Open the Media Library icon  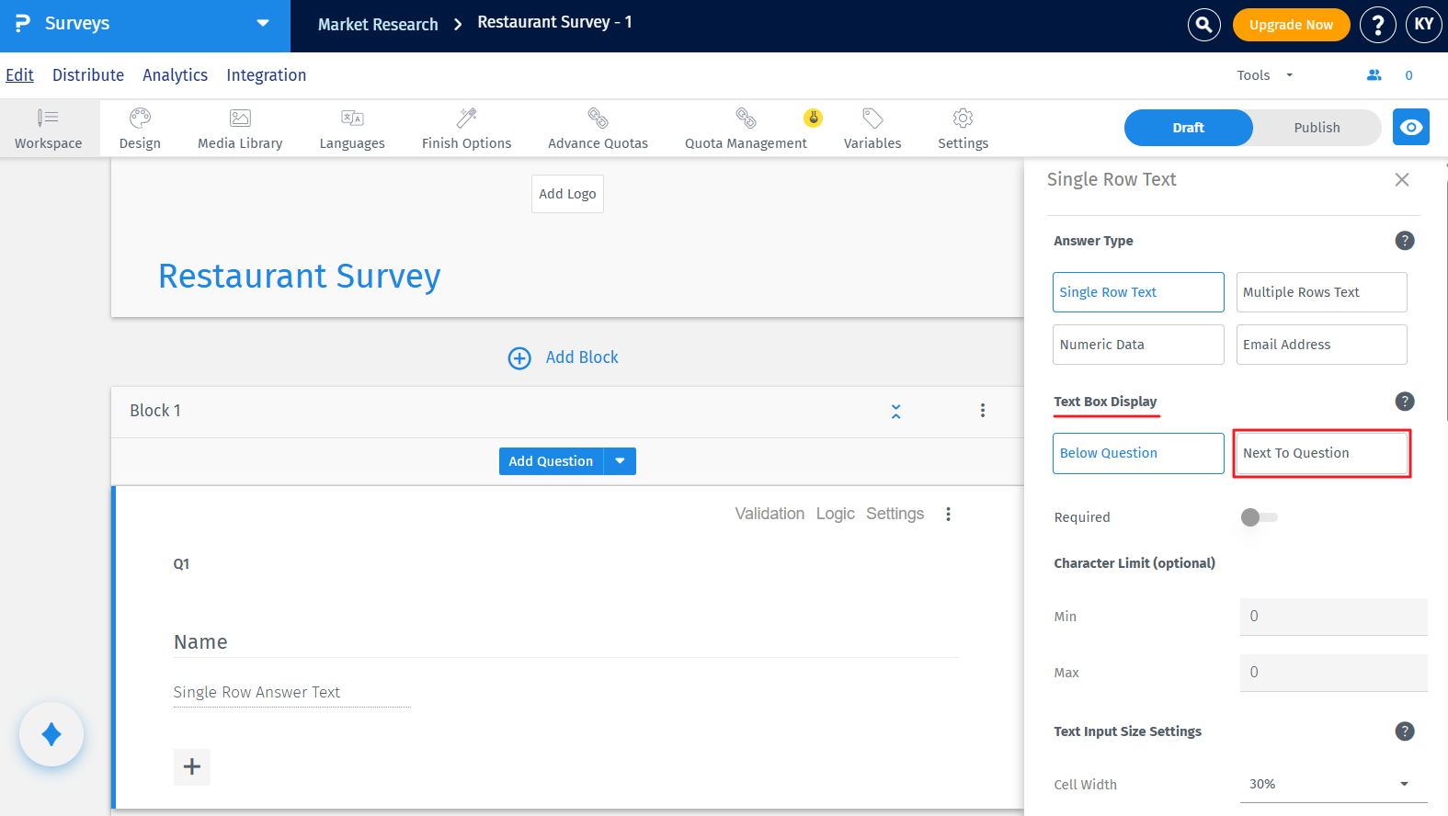point(240,118)
